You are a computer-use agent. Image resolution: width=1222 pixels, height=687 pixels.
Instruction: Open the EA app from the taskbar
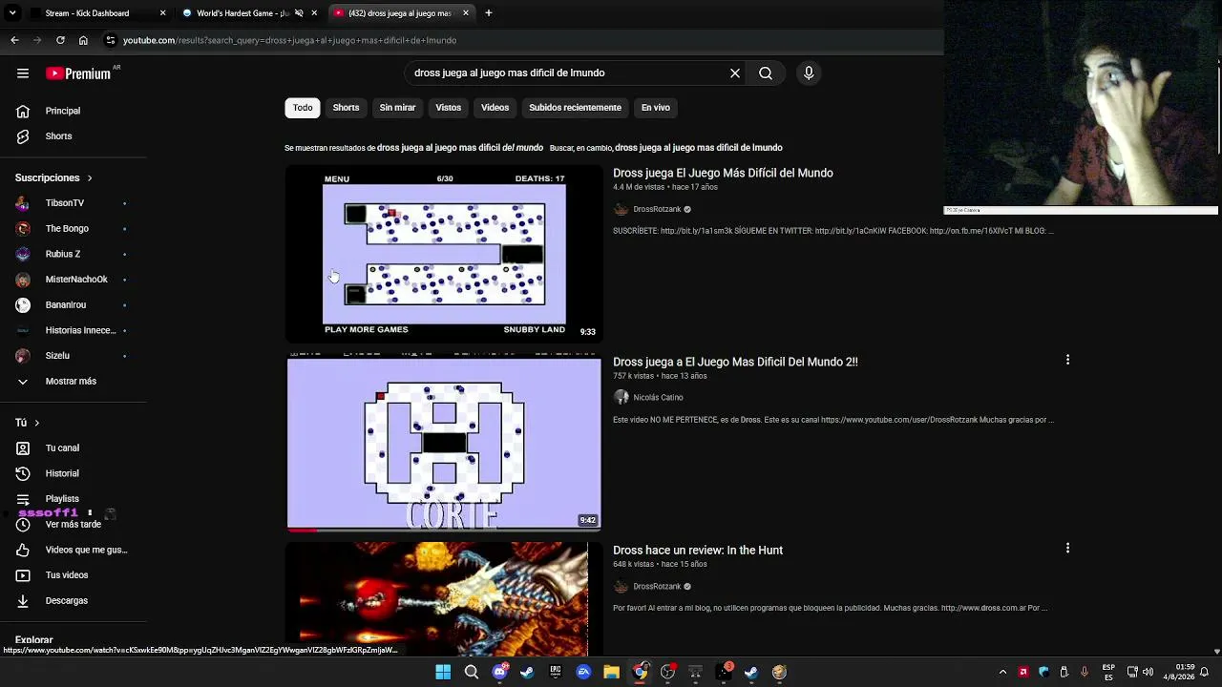point(583,672)
